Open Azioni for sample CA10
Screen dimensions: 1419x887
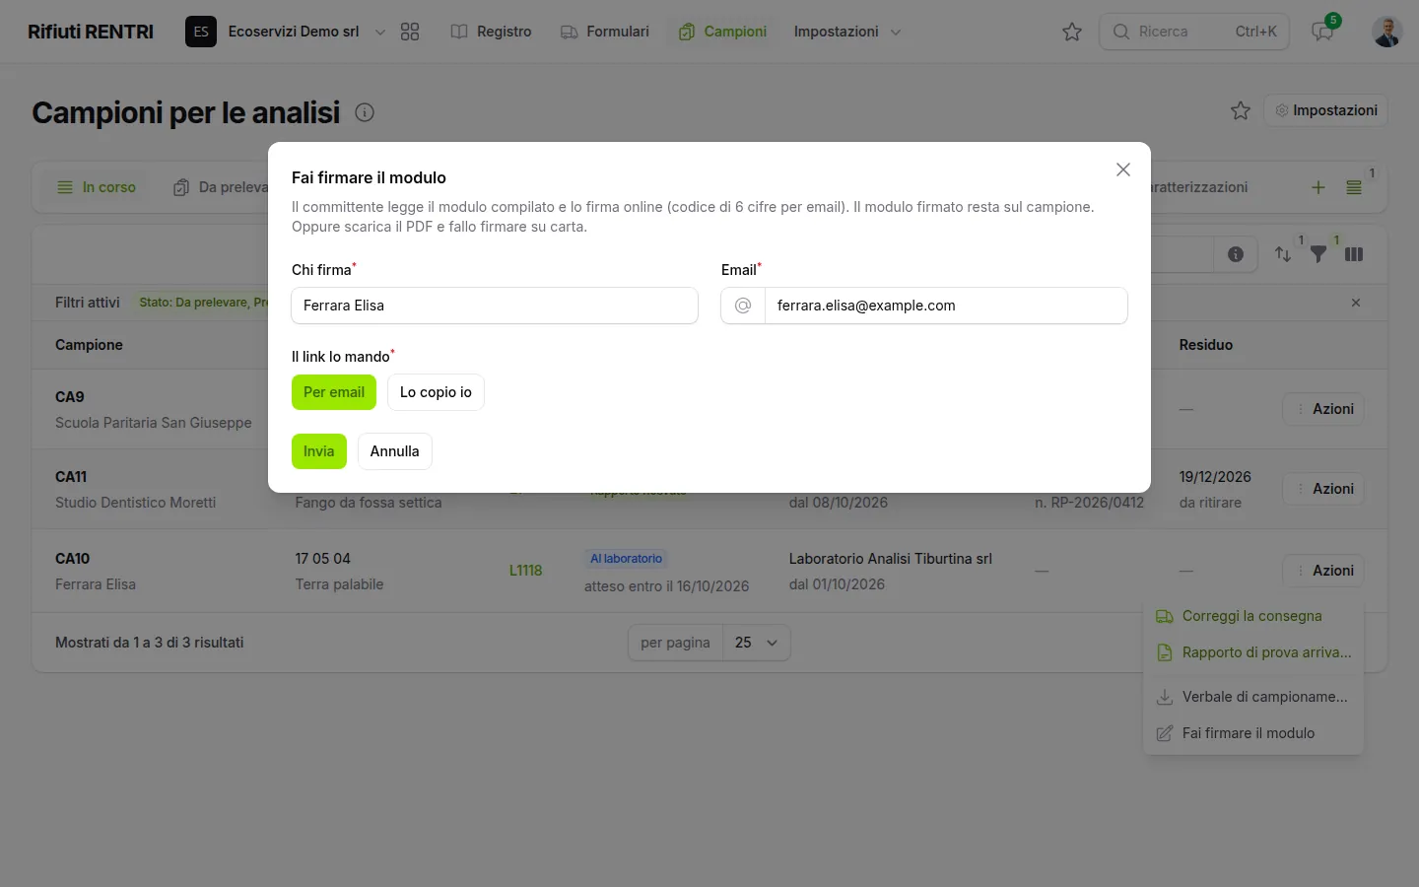1323,571
